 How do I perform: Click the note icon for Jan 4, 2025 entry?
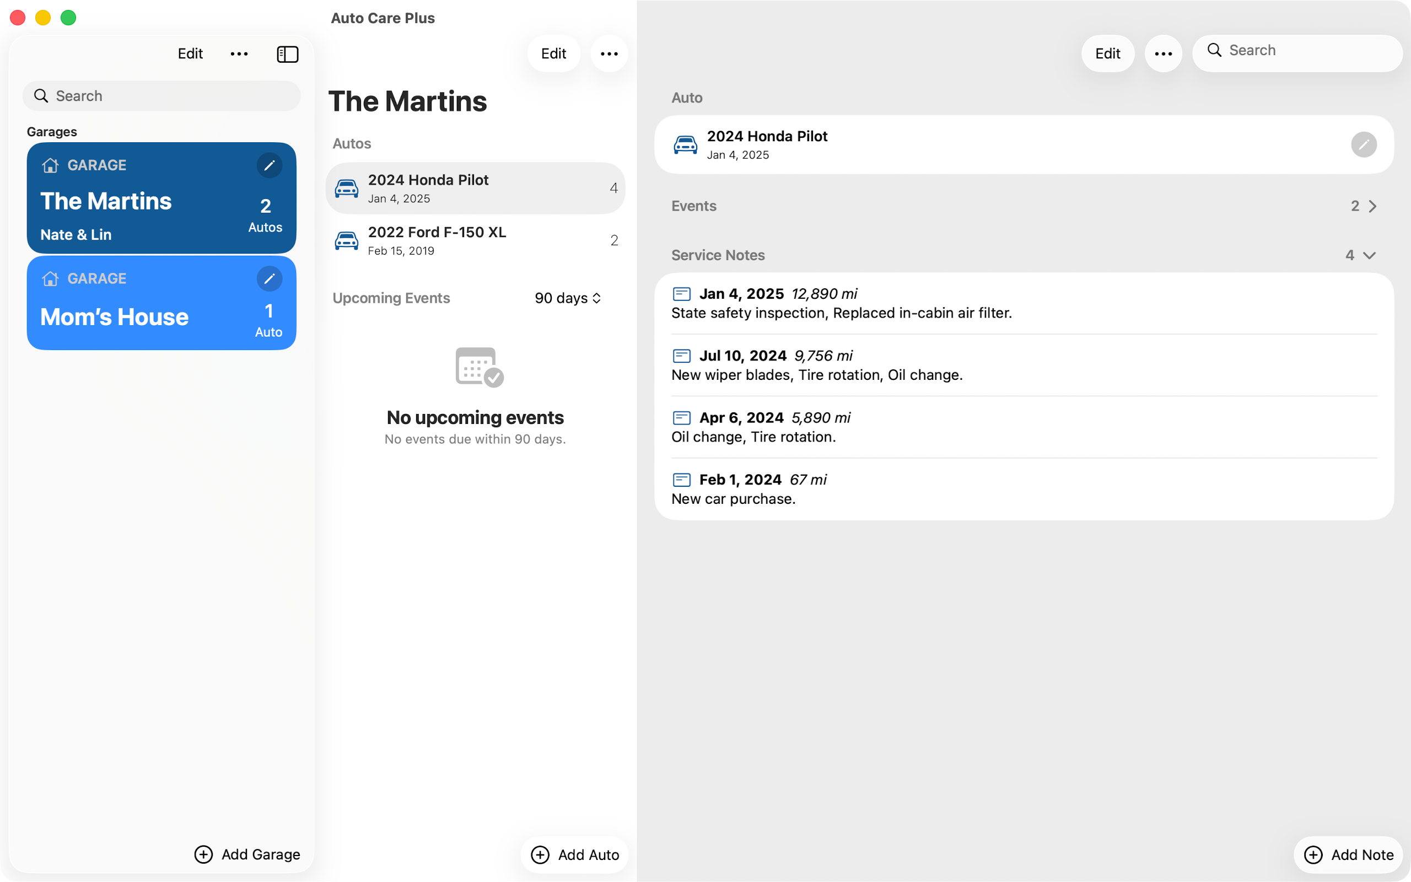click(x=682, y=294)
